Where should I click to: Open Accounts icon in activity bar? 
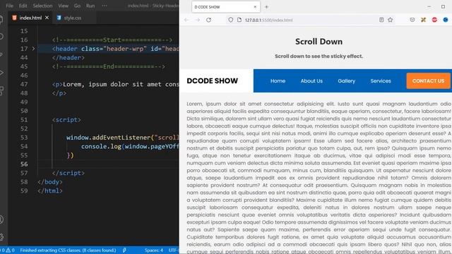(1, 219)
